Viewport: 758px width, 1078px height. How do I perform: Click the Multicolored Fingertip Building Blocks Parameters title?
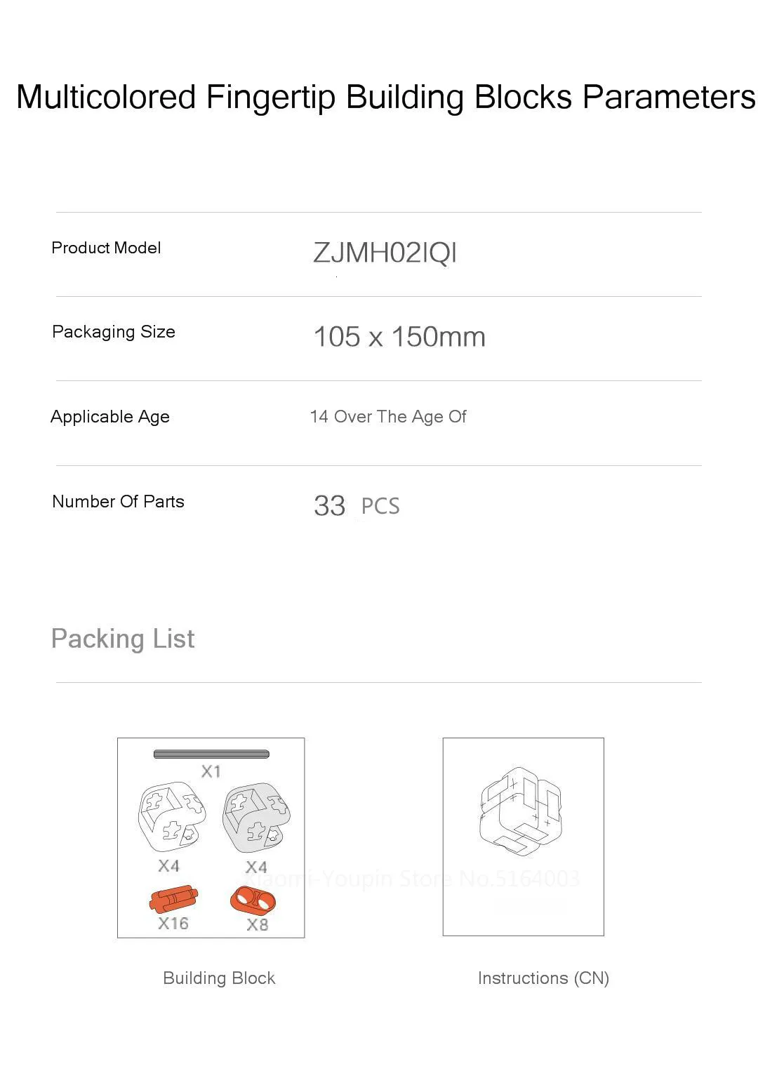pos(385,97)
